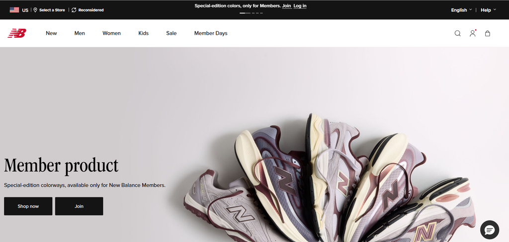Click the Member product heading
The image size is (509, 242).
(61, 165)
